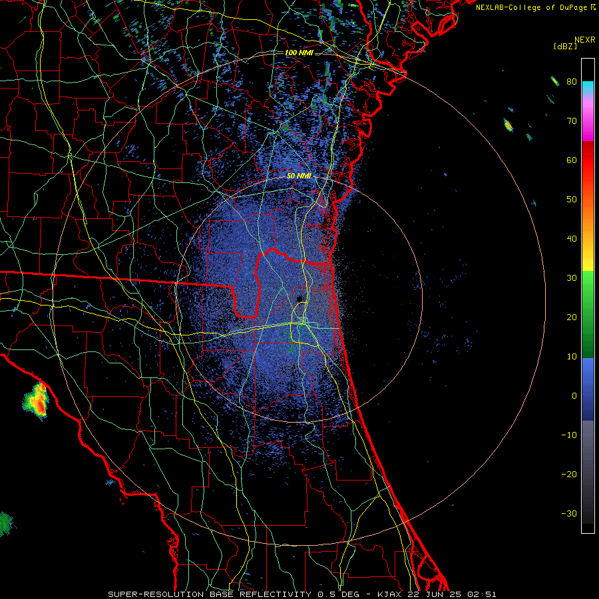The image size is (599, 599).
Task: Click the 20 dBZ legend value
Action: (x=572, y=317)
